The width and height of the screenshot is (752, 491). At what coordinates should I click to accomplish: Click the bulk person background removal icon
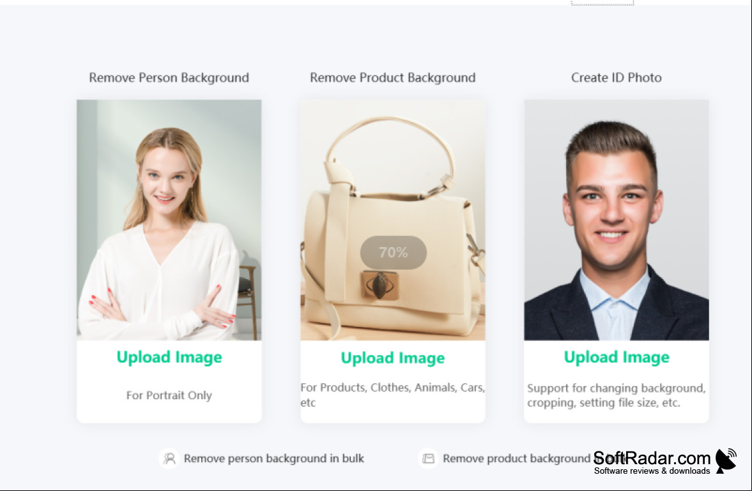pyautogui.click(x=169, y=458)
